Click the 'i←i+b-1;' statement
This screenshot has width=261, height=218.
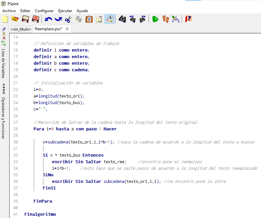coord(61,168)
